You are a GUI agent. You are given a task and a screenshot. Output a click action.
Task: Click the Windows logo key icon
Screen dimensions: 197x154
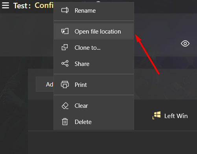point(156,115)
